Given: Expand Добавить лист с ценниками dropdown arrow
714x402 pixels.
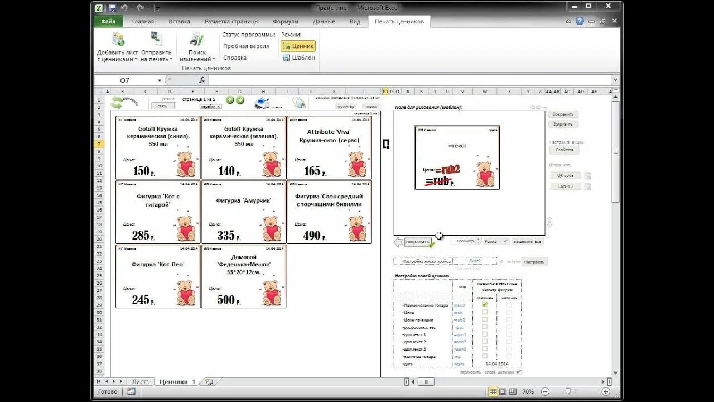Looking at the screenshot, I should coord(136,59).
